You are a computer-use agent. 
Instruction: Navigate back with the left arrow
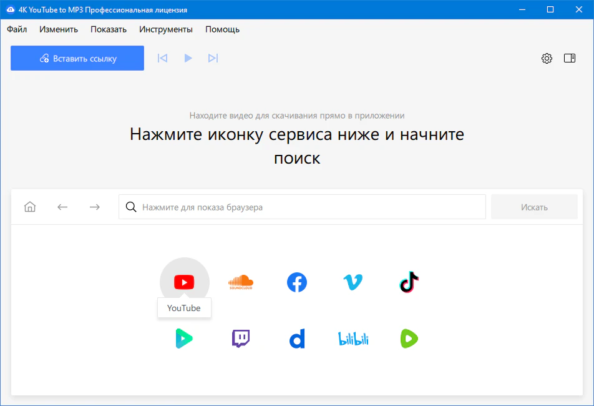coord(62,207)
